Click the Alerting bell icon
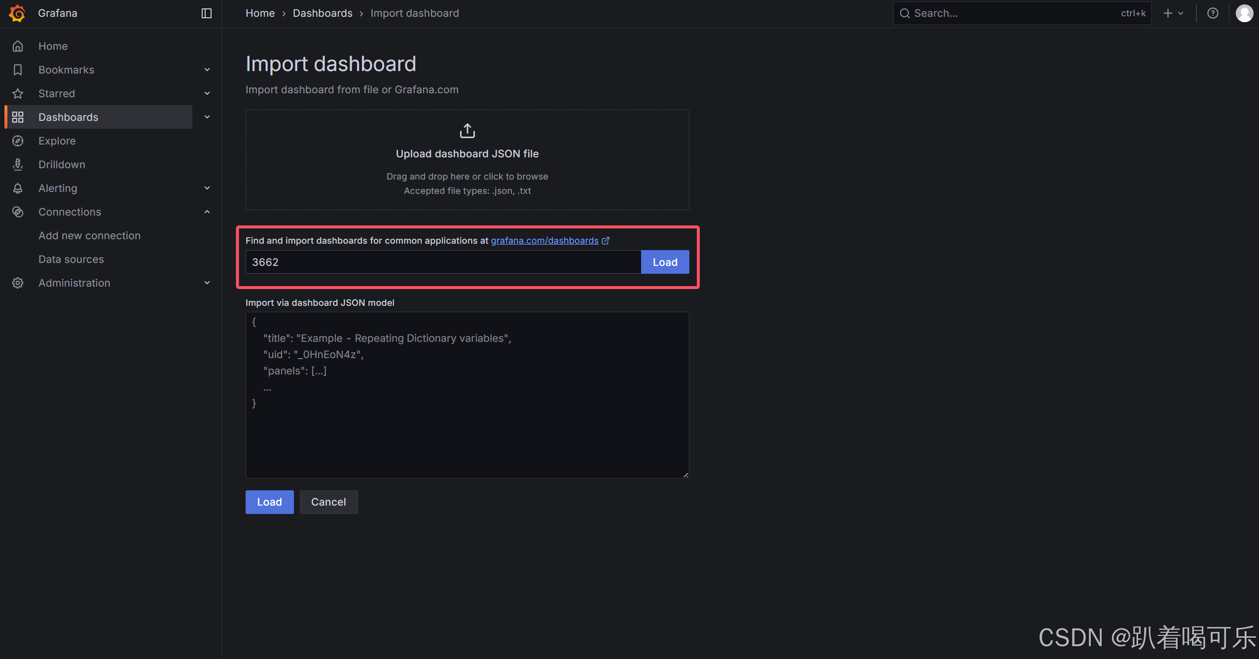This screenshot has height=659, width=1259. pos(18,188)
